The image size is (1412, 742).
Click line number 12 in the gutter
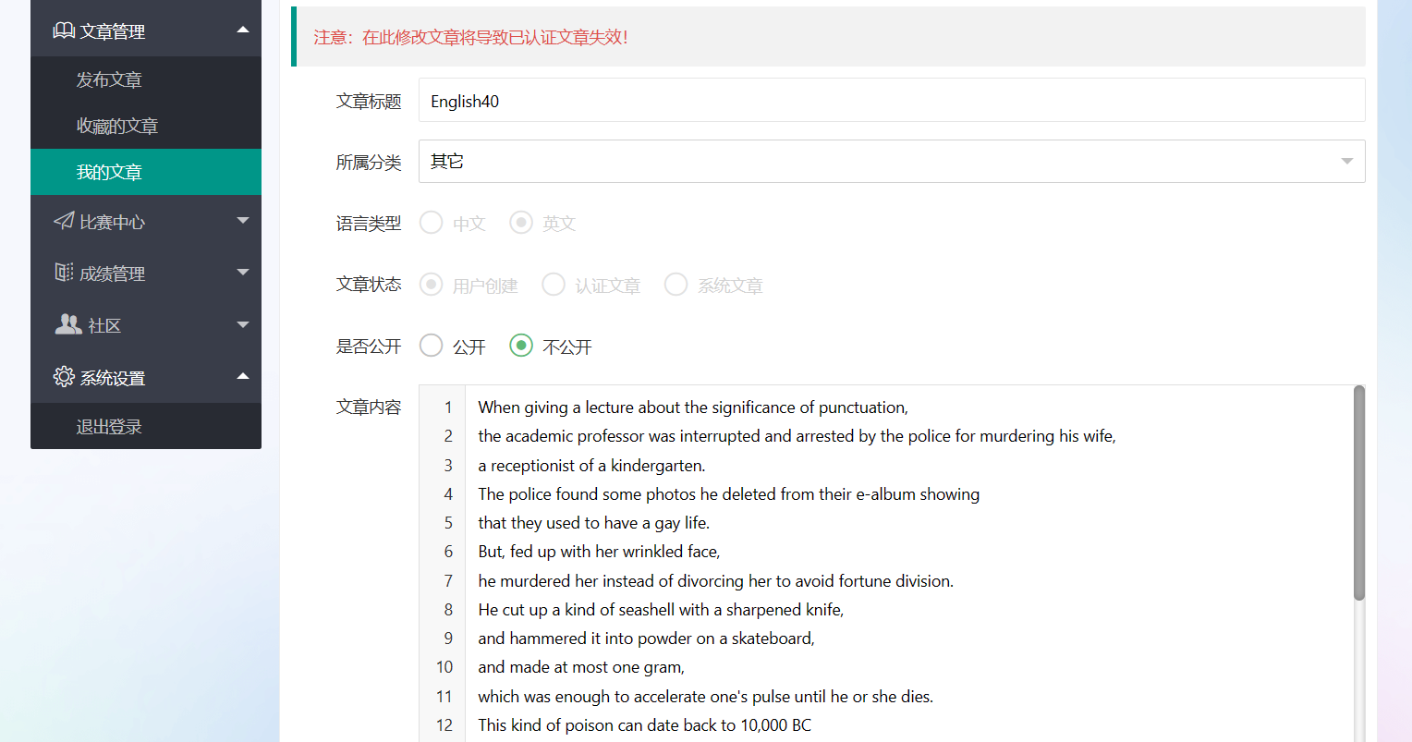(444, 725)
